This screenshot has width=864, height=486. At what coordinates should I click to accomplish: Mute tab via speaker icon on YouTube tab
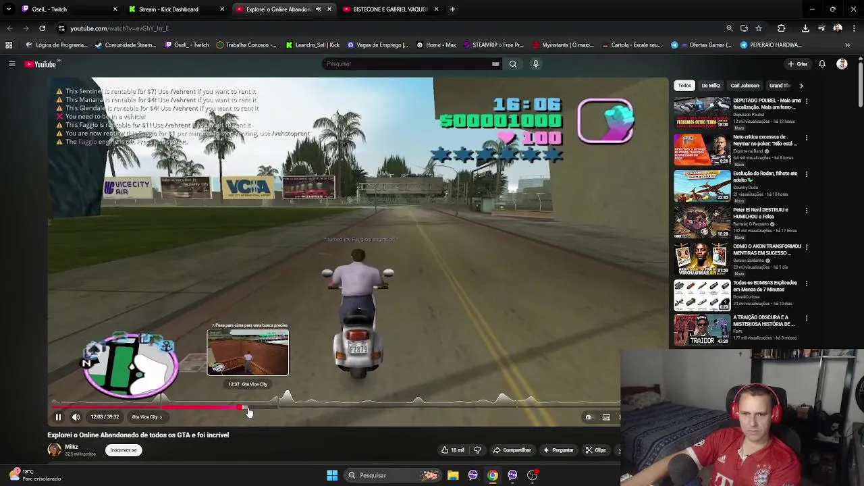[x=319, y=9]
